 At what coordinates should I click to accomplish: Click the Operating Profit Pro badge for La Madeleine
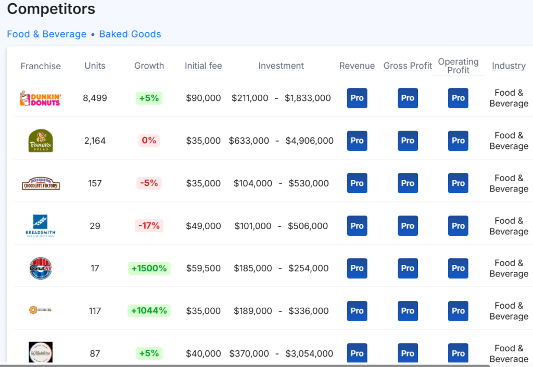point(458,353)
